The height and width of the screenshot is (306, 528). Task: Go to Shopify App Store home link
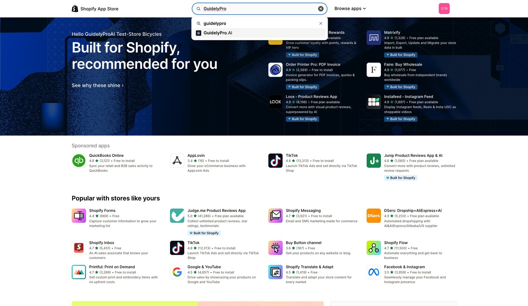95,9
